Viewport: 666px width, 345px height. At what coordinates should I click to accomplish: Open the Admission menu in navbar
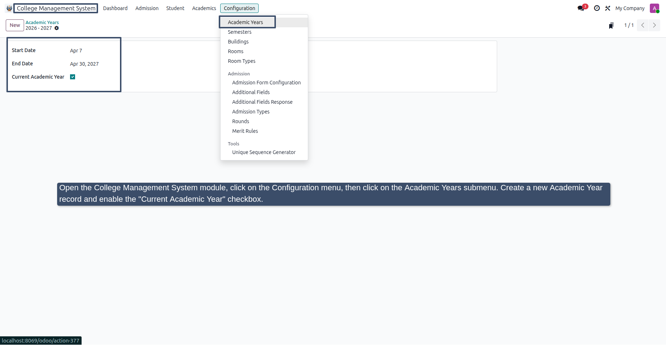[x=147, y=8]
